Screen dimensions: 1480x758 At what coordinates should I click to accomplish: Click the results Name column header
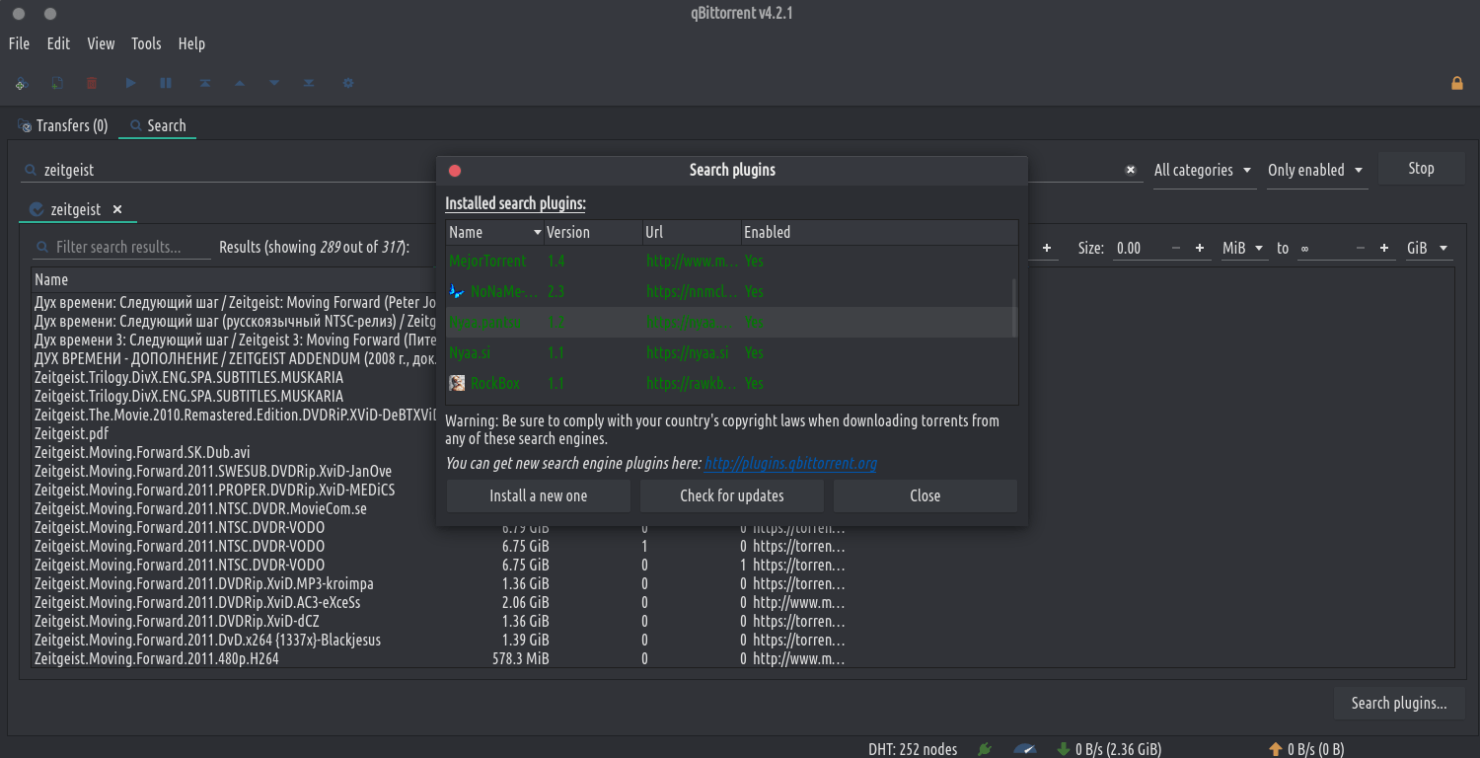[233, 279]
